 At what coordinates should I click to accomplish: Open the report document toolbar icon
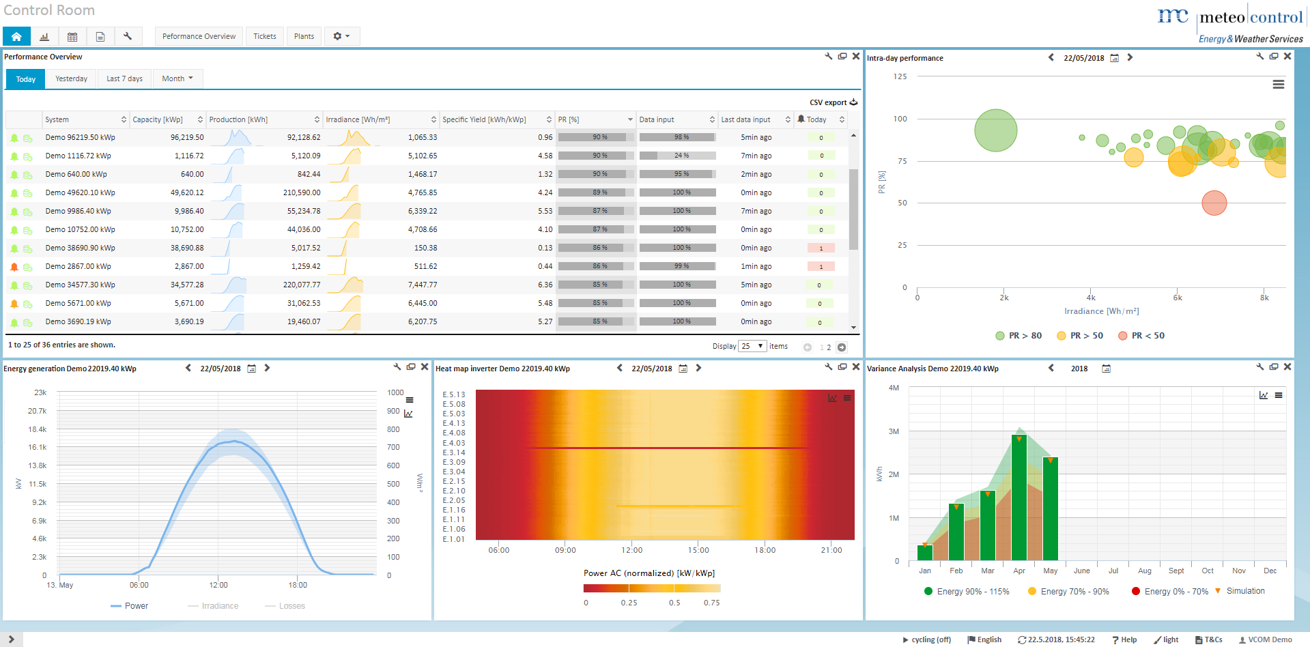pos(100,36)
